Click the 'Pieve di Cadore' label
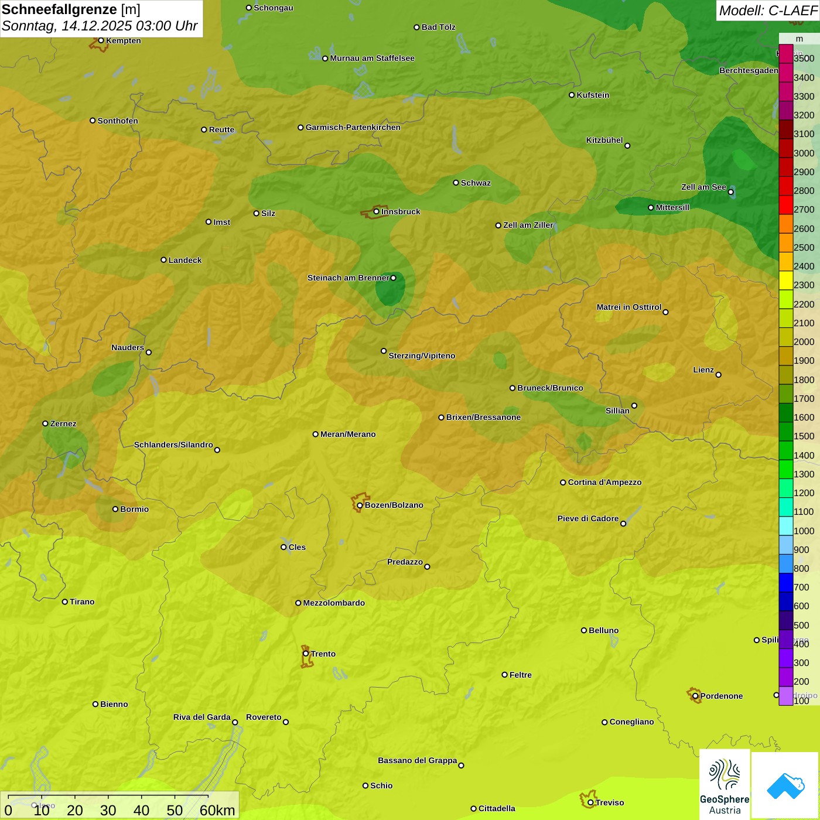Screen dimensions: 820x820 (x=588, y=518)
